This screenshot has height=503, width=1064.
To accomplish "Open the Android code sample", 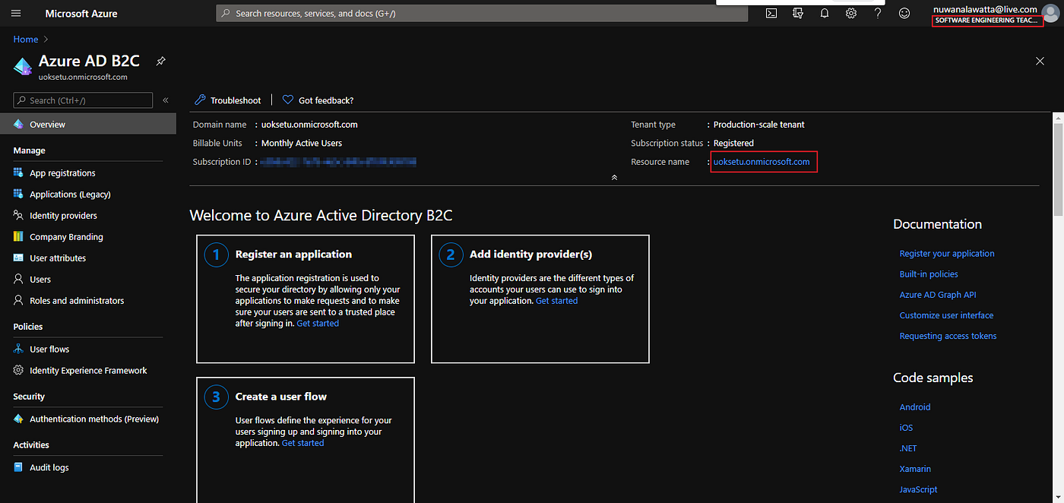I will pos(915,407).
